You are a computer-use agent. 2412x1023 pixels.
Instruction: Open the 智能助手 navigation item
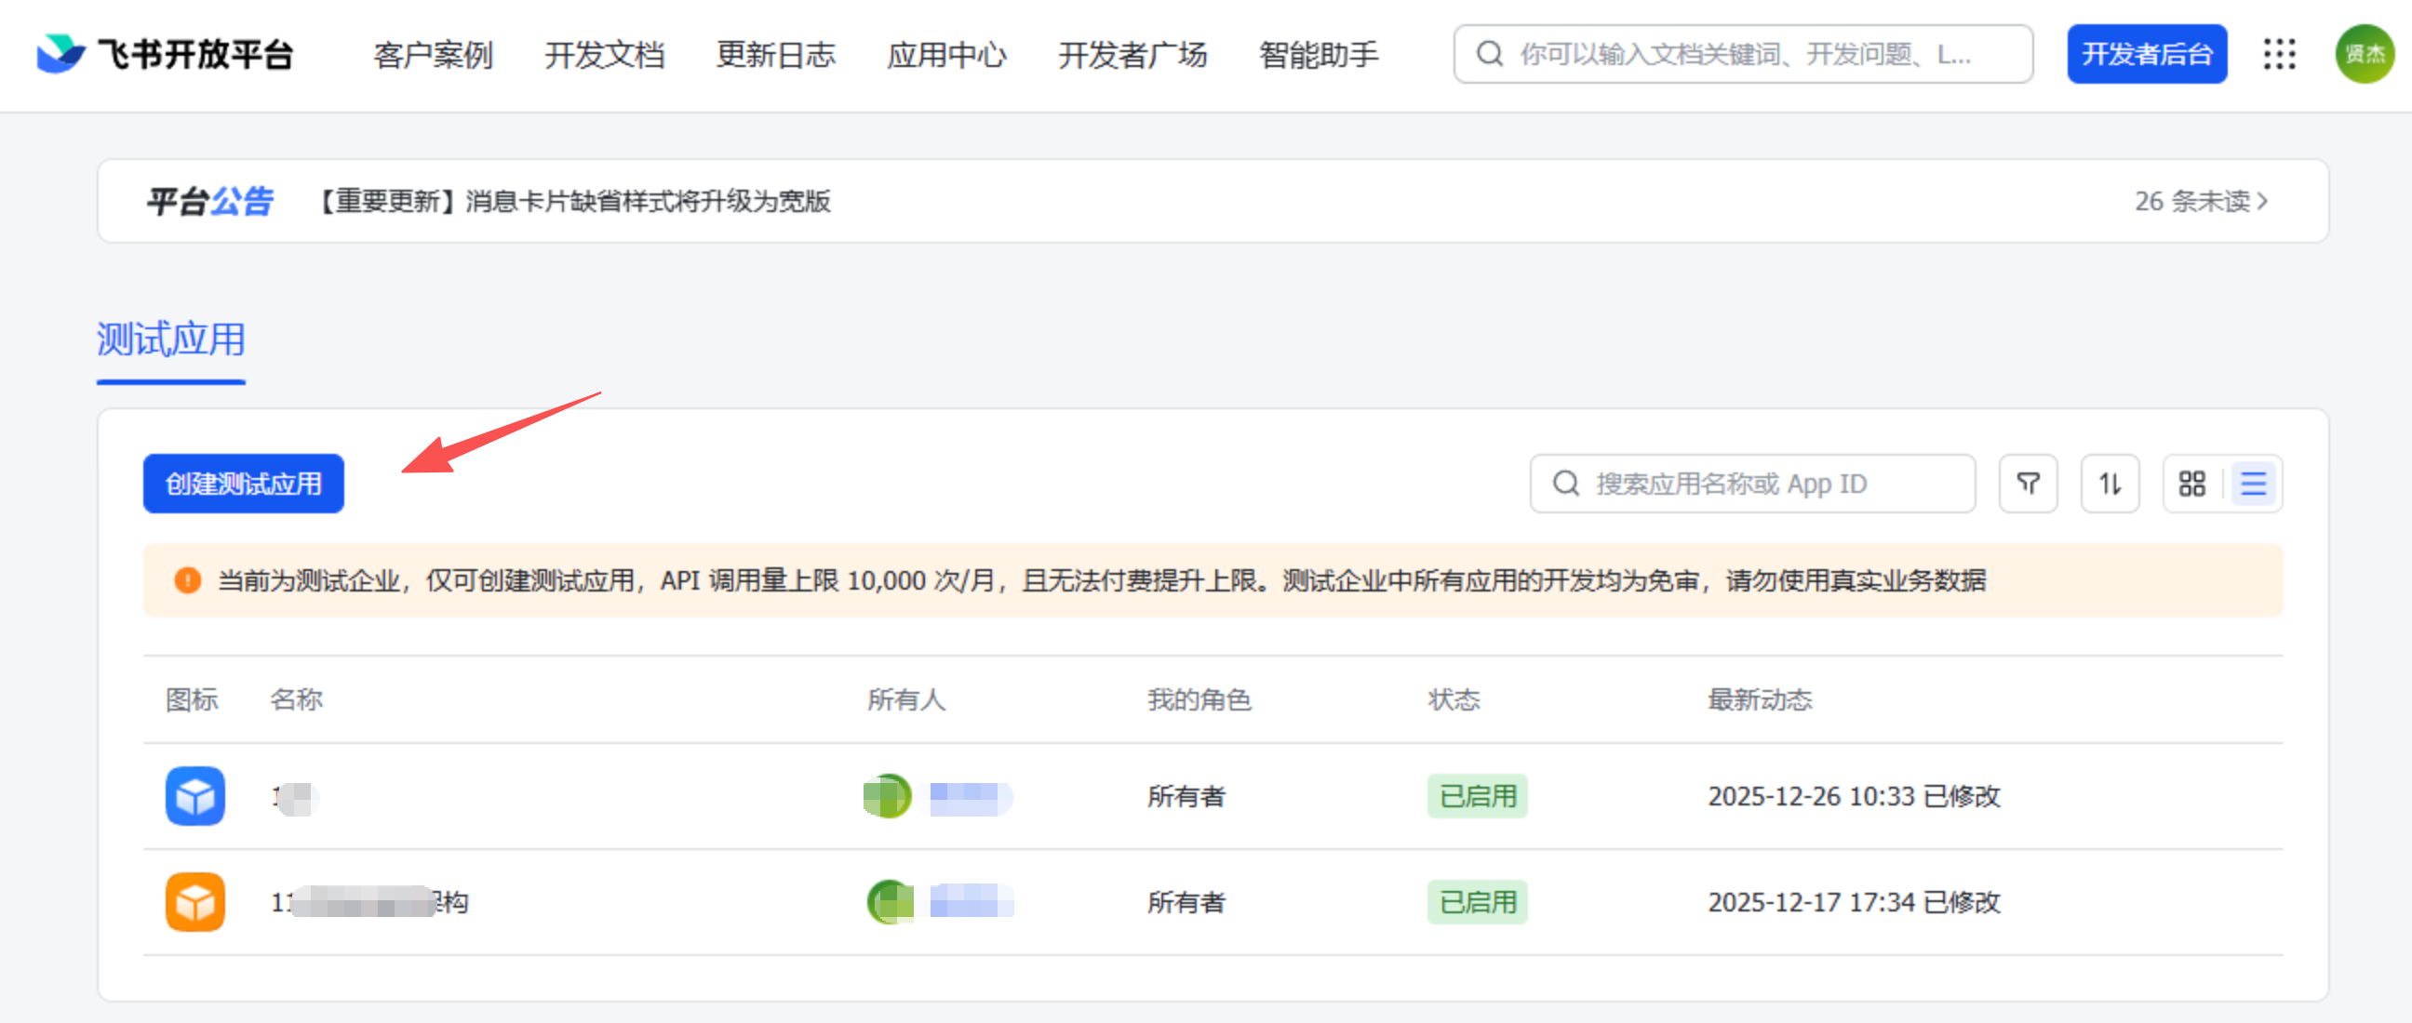pos(1318,54)
